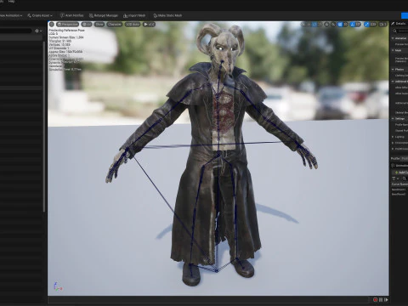
Task: Click the Curve Name column header
Action: 399,184
